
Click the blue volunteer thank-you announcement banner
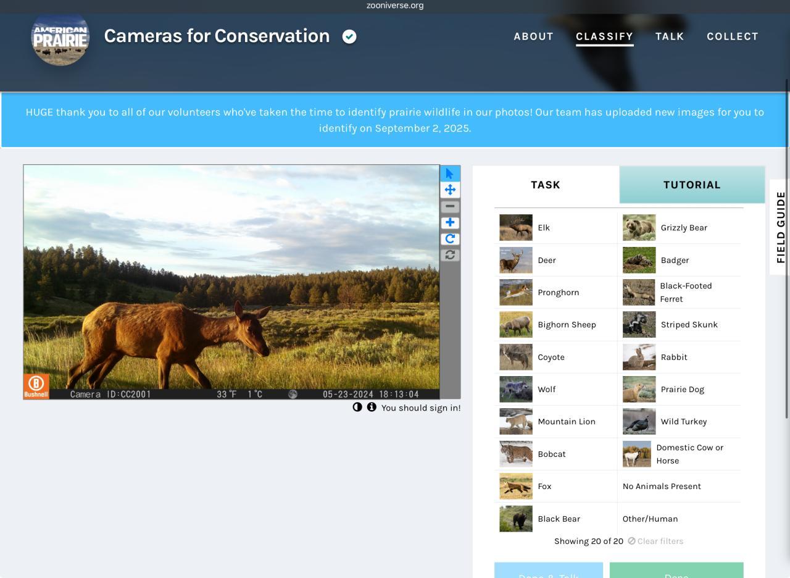coord(395,120)
